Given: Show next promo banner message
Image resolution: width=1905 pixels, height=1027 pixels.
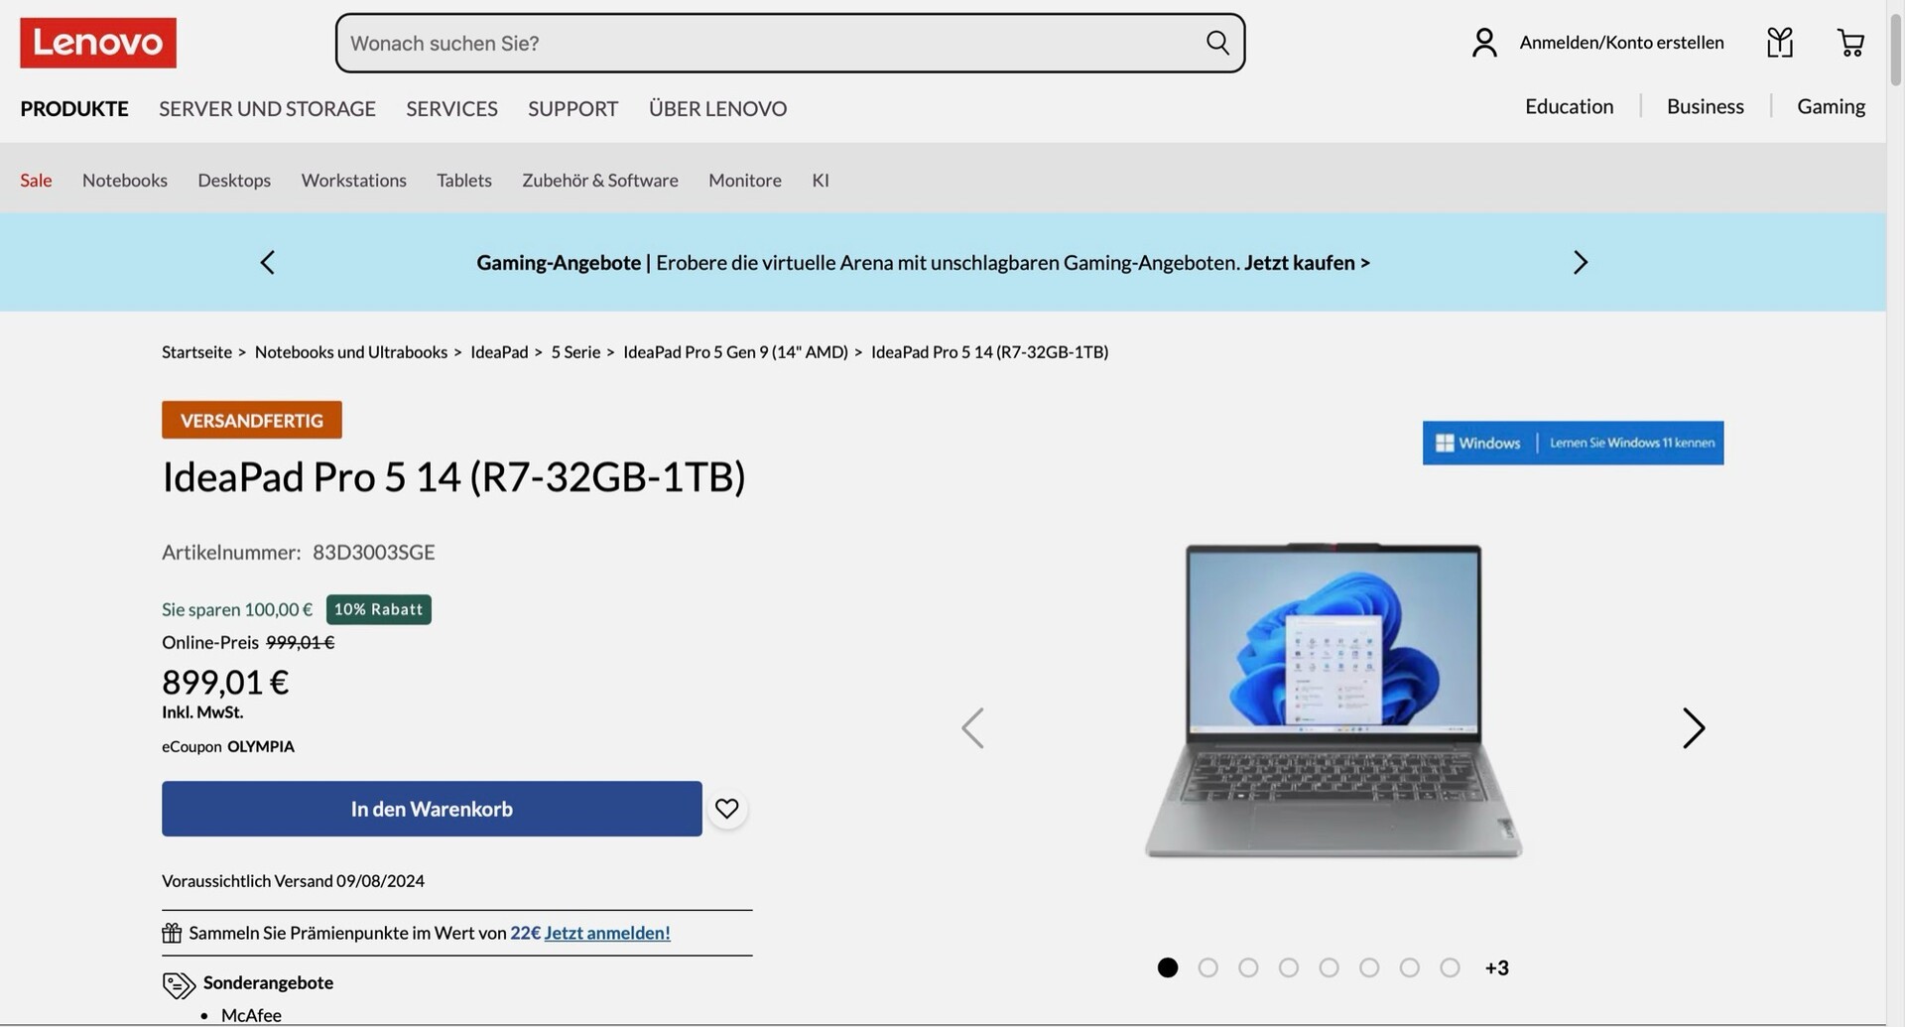Looking at the screenshot, I should click(1581, 263).
